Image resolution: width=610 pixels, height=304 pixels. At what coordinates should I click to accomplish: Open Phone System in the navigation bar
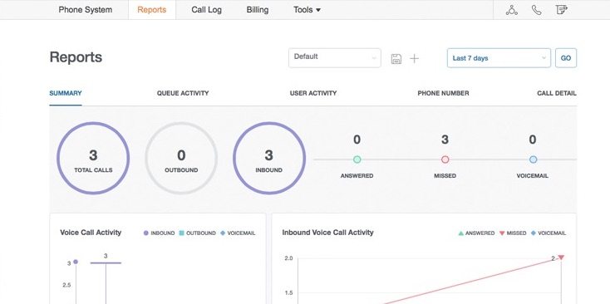click(86, 10)
